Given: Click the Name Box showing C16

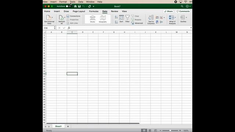Looking at the screenshot, I should tap(48, 28).
